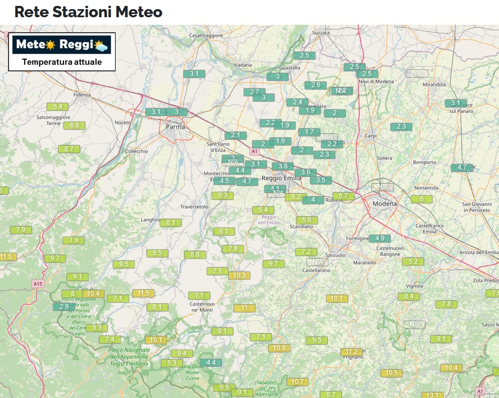
Task: Select the 3.8 marker above Reggio Emilia
Action: [283, 166]
